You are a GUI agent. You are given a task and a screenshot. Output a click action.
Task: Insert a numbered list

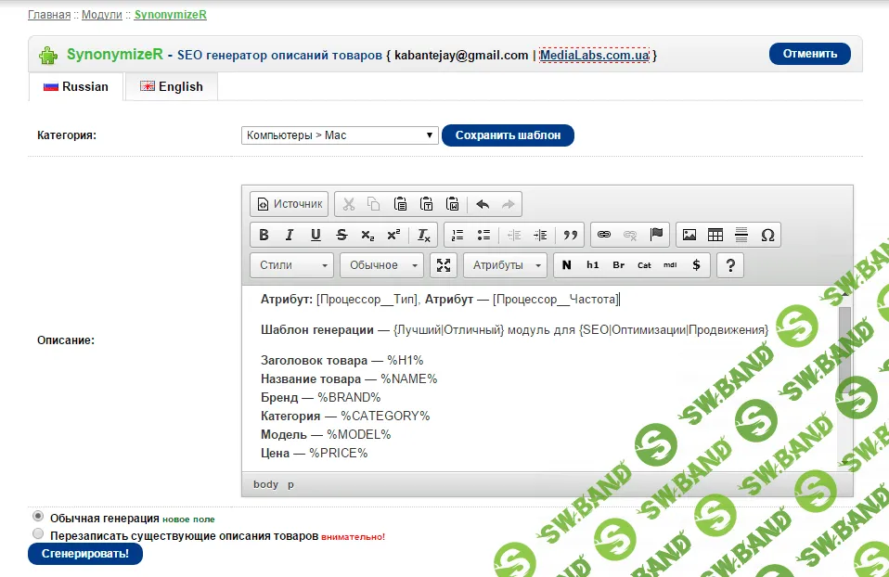[456, 233]
